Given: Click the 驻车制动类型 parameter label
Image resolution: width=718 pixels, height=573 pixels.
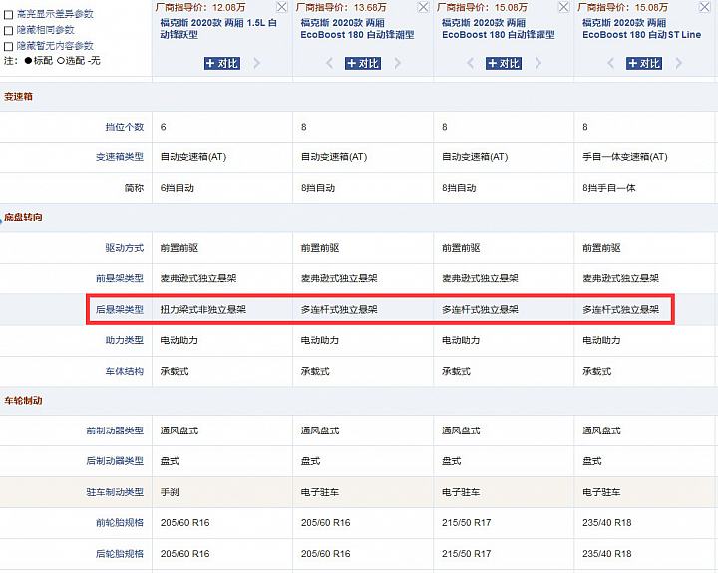Looking at the screenshot, I should [115, 492].
